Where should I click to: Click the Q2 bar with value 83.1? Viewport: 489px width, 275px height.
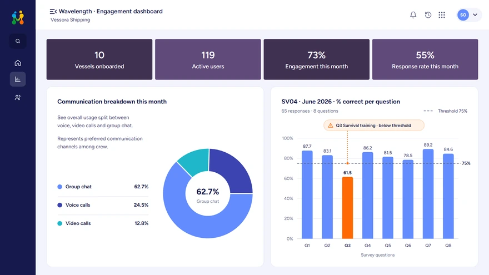pos(327,197)
